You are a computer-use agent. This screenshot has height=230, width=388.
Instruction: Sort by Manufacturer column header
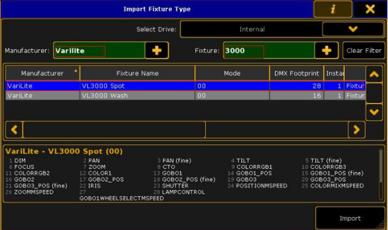tap(42, 73)
